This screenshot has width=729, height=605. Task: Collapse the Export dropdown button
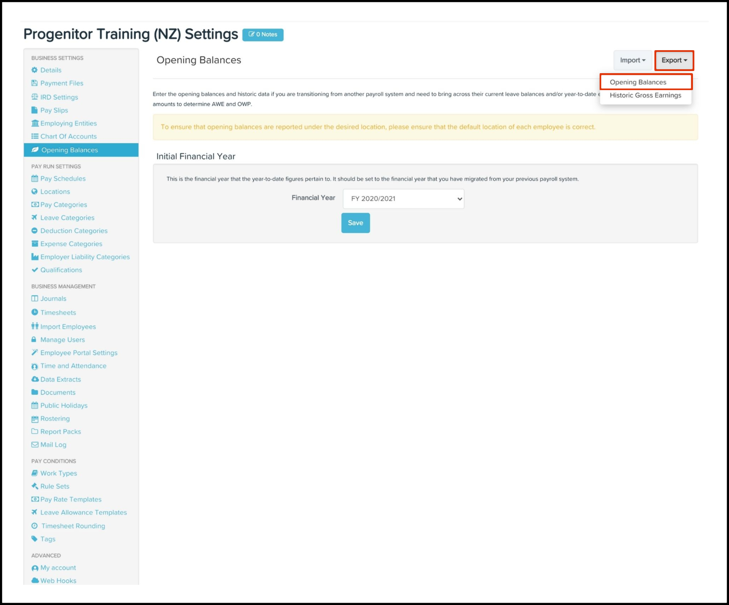tap(674, 60)
